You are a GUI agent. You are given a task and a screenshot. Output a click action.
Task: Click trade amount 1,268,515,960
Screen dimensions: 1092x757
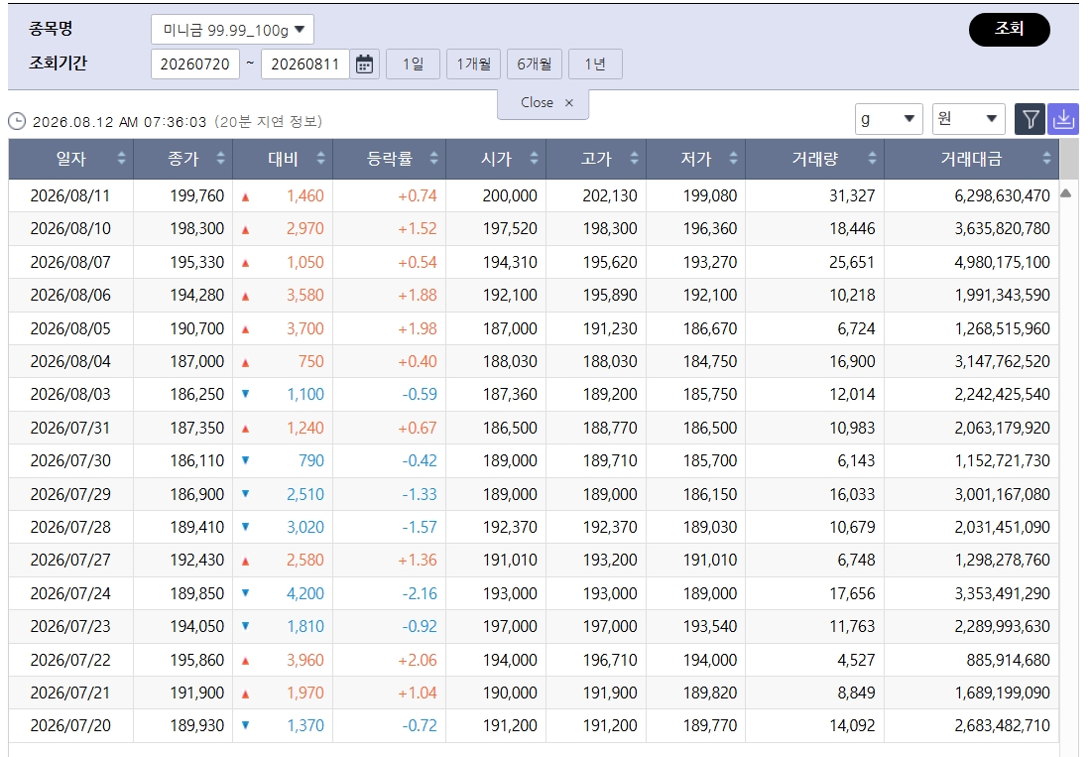click(1002, 328)
